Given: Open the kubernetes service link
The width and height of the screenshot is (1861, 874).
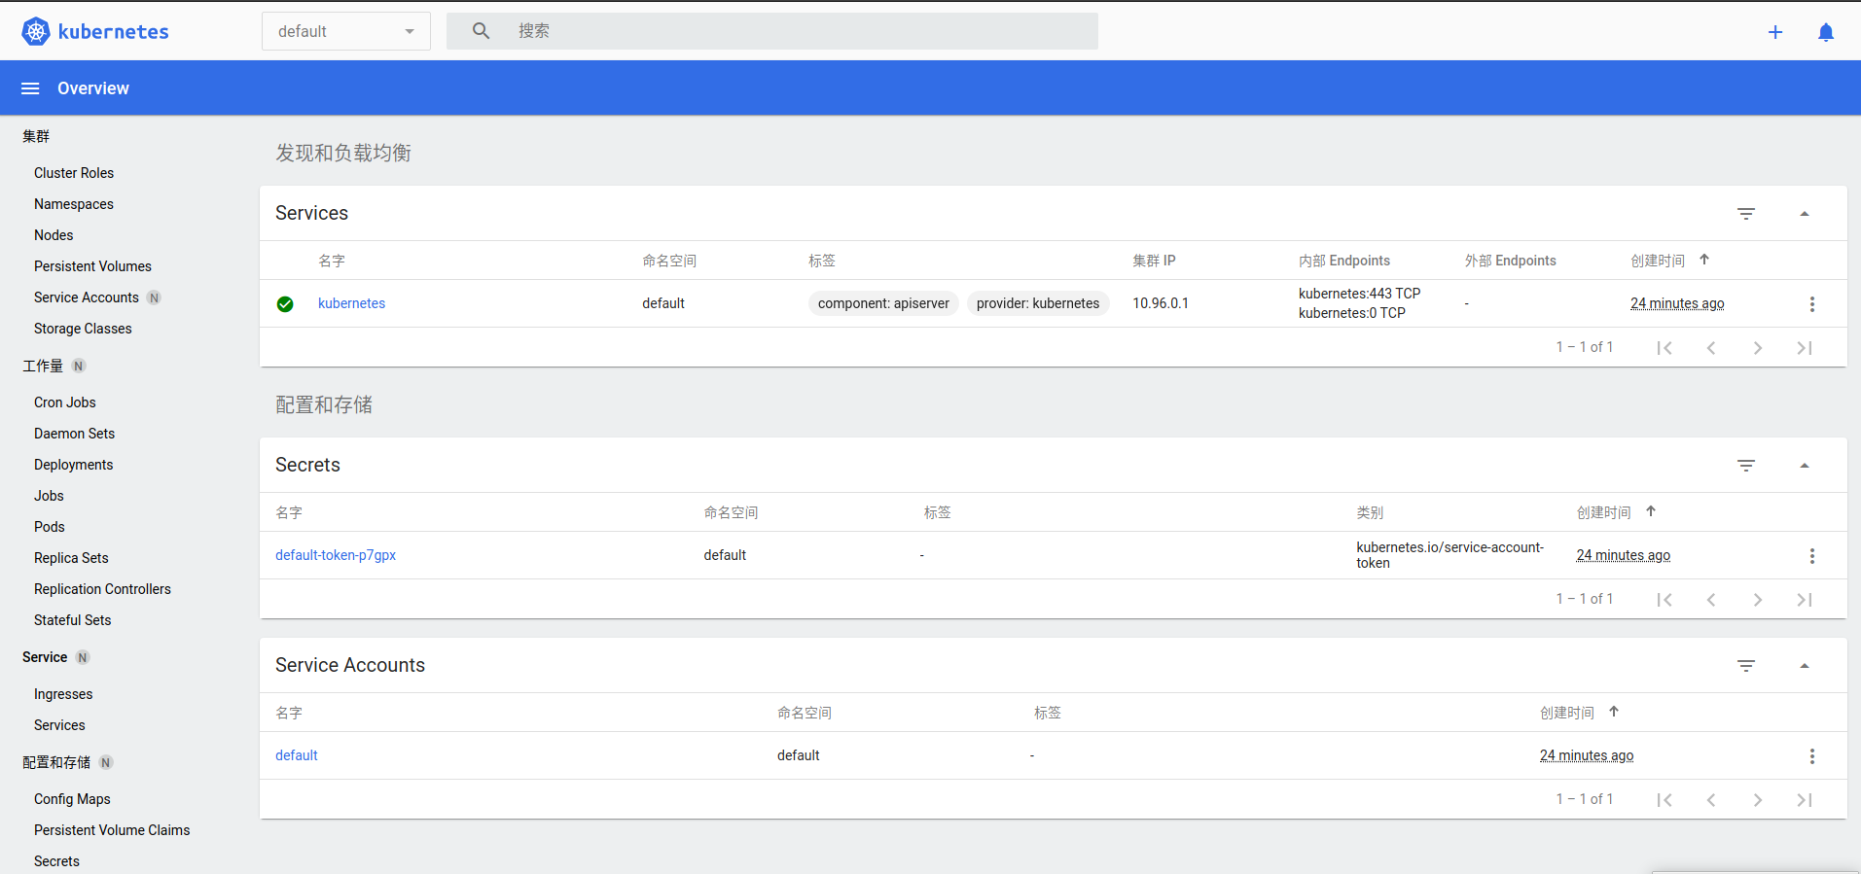Looking at the screenshot, I should (x=351, y=303).
